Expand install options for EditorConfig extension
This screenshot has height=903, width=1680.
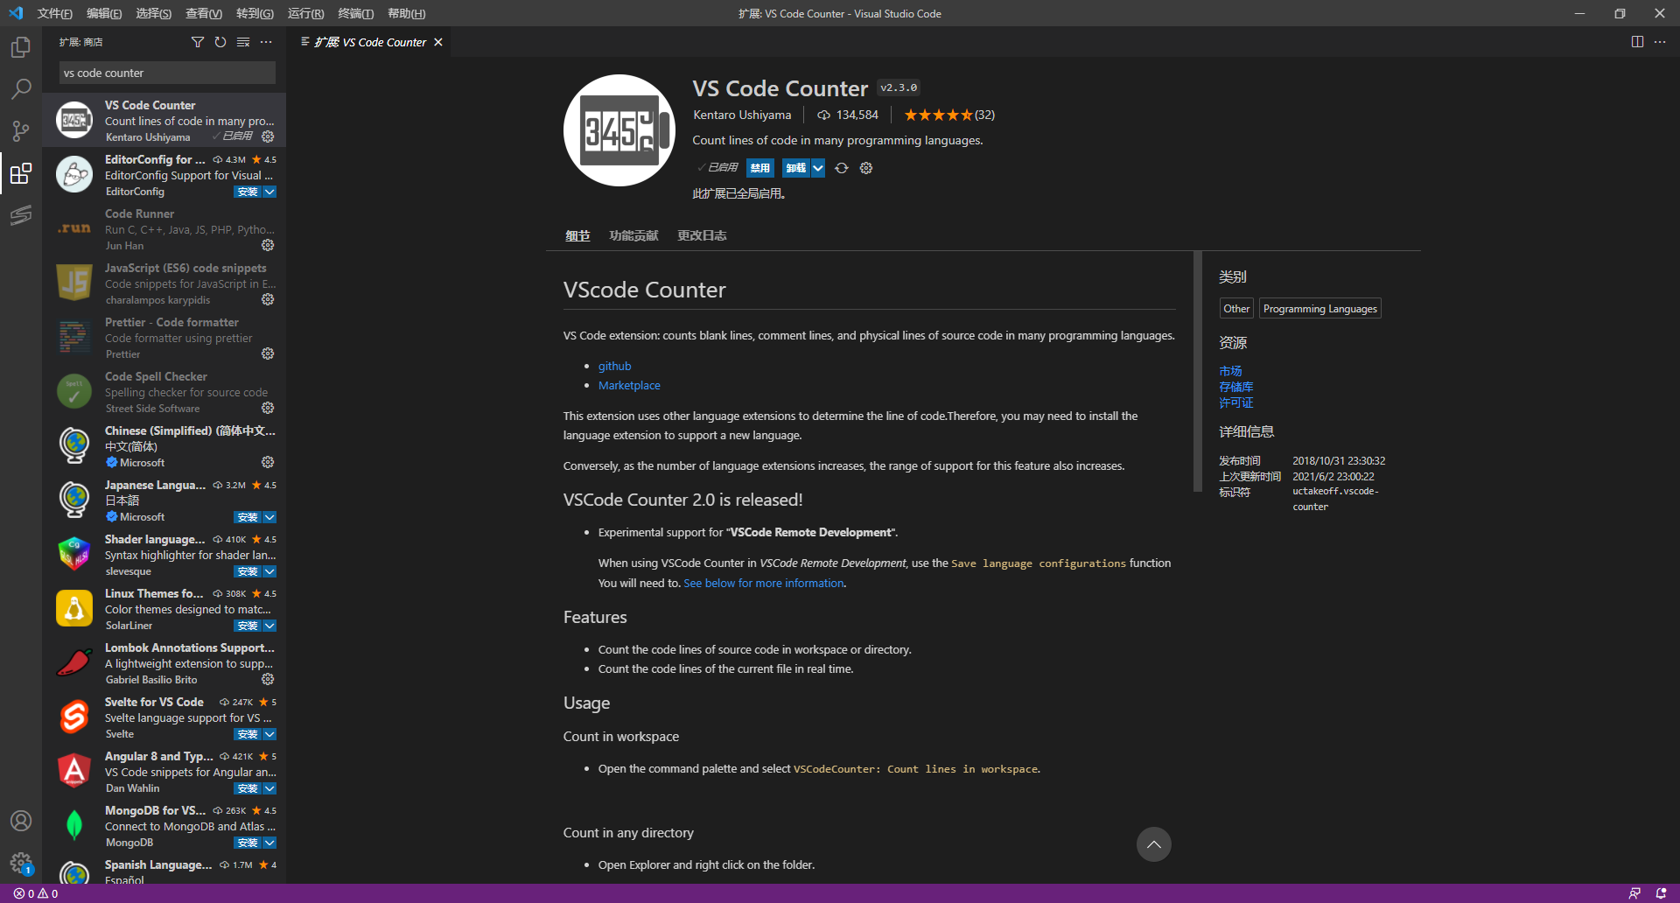click(269, 192)
